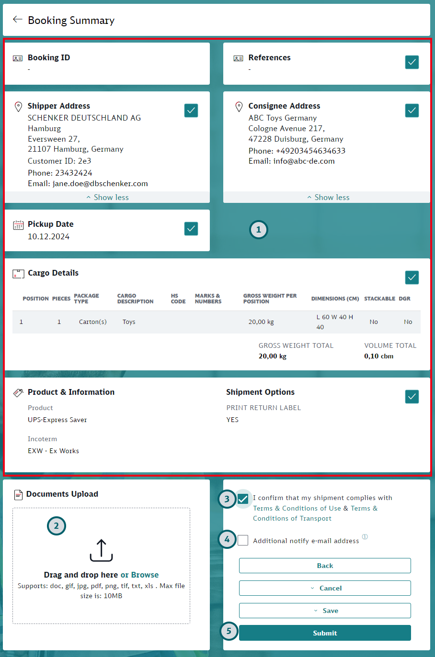The height and width of the screenshot is (657, 435).
Task: Click the Pickup Date calendar icon
Action: (x=18, y=224)
